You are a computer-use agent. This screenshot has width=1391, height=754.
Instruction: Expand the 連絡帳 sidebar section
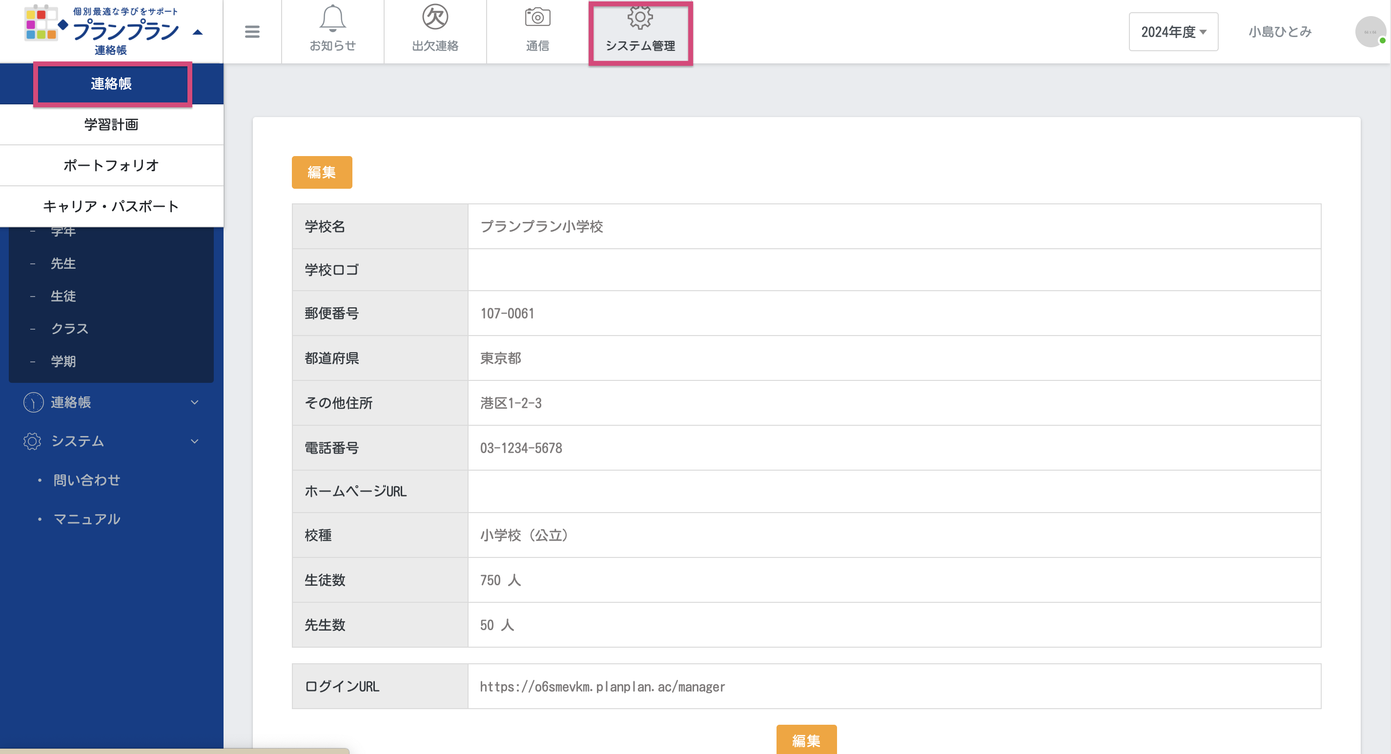tap(194, 402)
